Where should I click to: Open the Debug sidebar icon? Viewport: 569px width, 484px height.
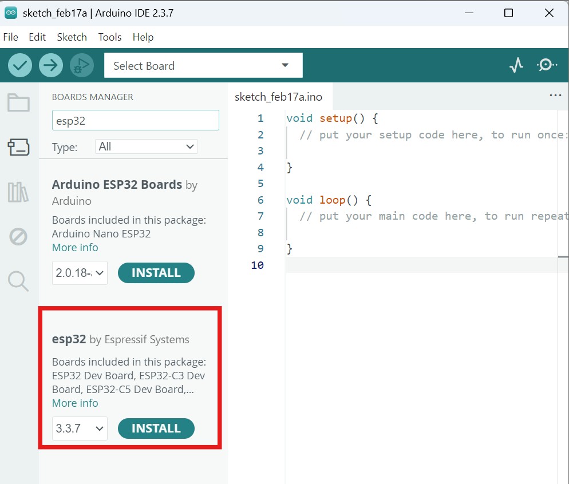pos(18,237)
